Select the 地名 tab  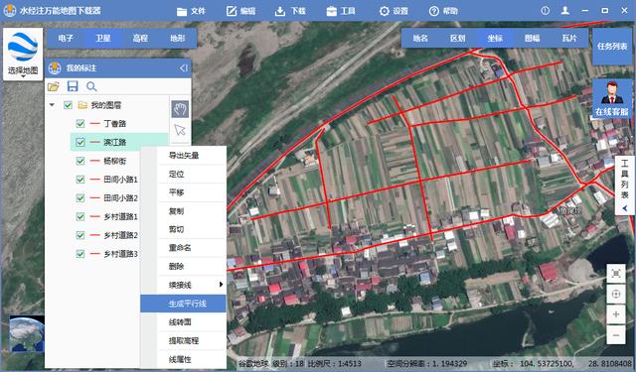(420, 38)
